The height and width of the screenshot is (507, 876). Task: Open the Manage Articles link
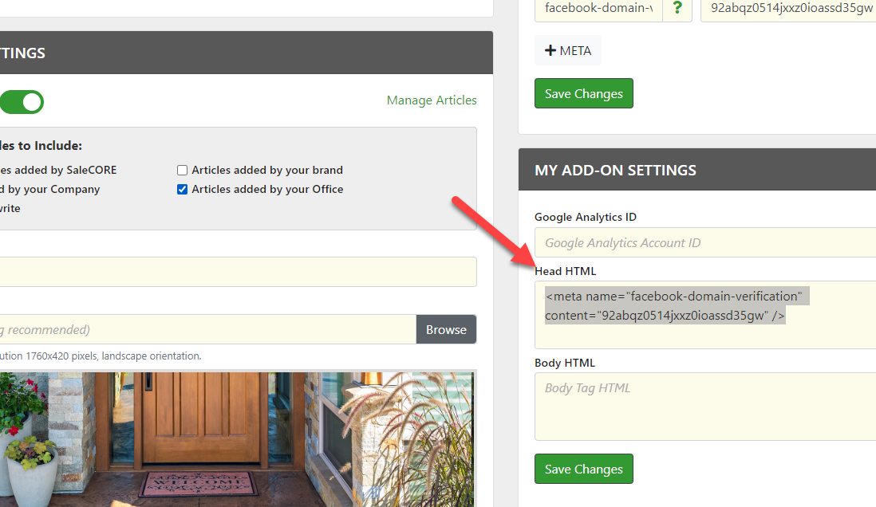coord(432,100)
